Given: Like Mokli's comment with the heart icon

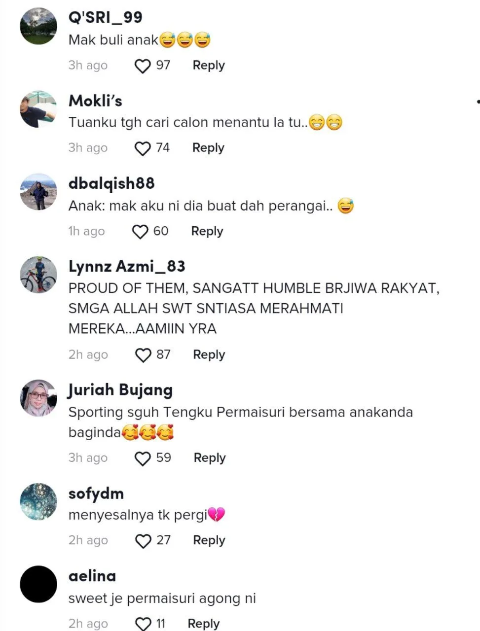Looking at the screenshot, I should pyautogui.click(x=143, y=148).
